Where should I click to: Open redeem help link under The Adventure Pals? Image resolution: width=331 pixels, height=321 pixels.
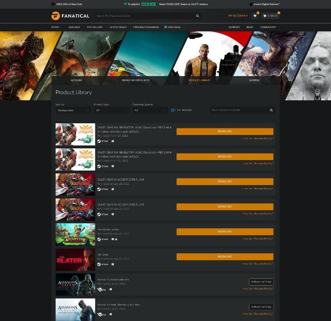tap(258, 239)
